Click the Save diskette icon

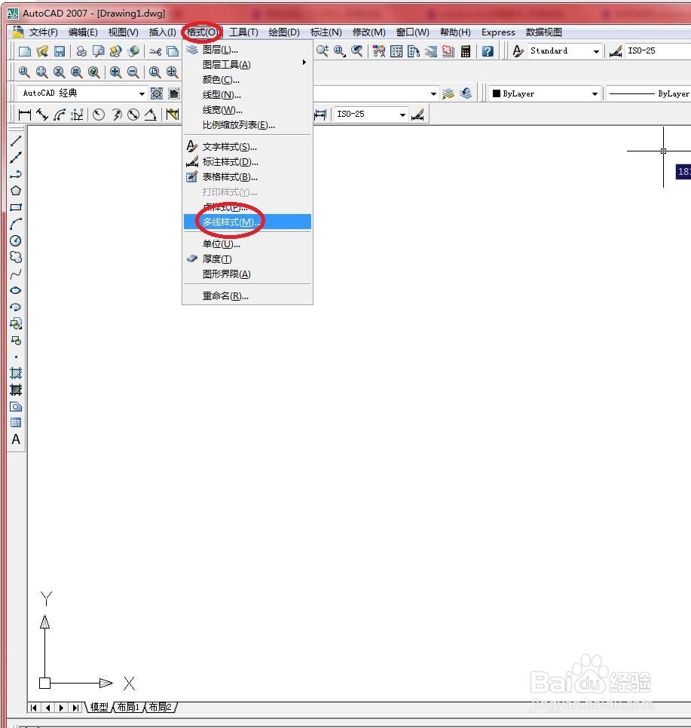click(x=60, y=51)
